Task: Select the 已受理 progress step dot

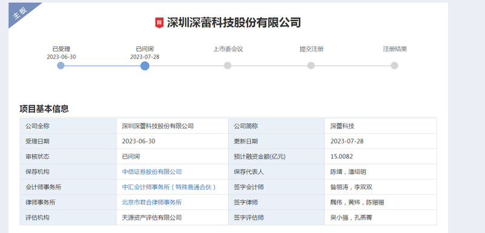Action: tap(61, 65)
